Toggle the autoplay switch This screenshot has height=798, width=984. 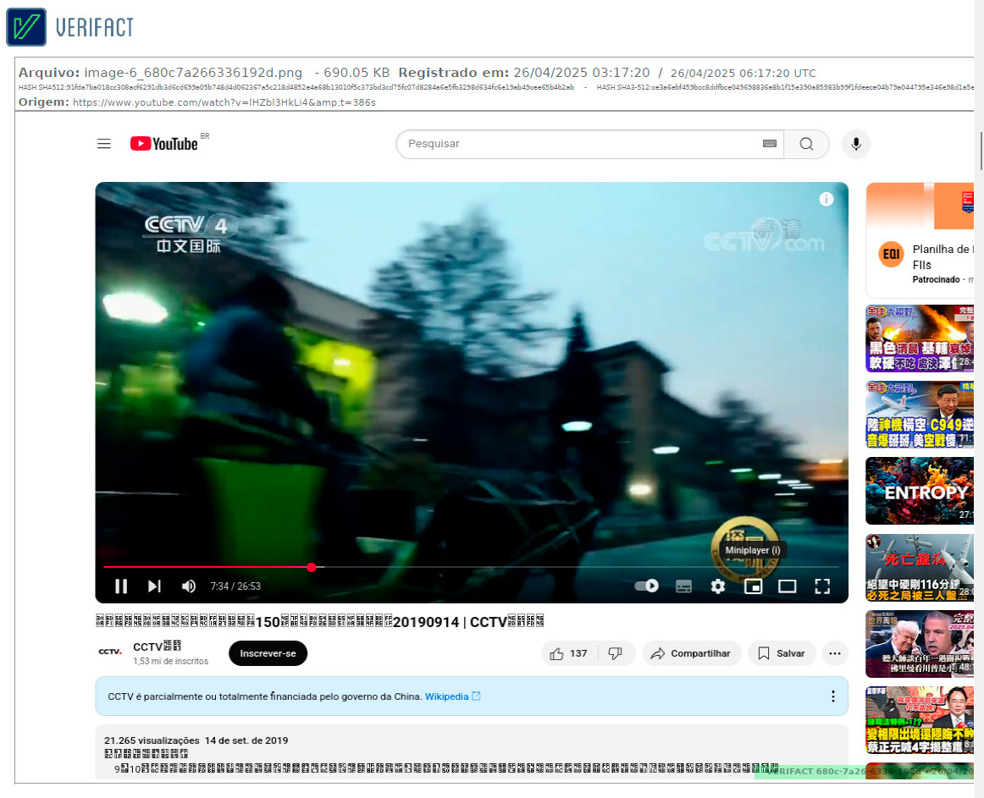[646, 586]
